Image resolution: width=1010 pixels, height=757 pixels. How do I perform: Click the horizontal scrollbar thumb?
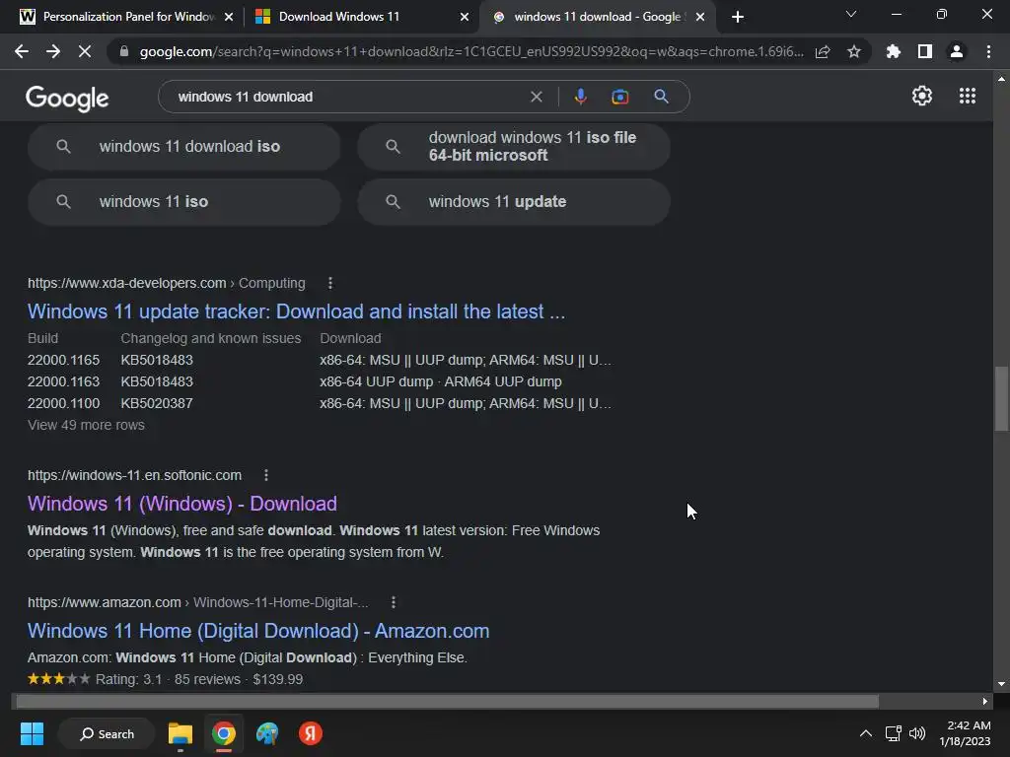[x=447, y=701]
